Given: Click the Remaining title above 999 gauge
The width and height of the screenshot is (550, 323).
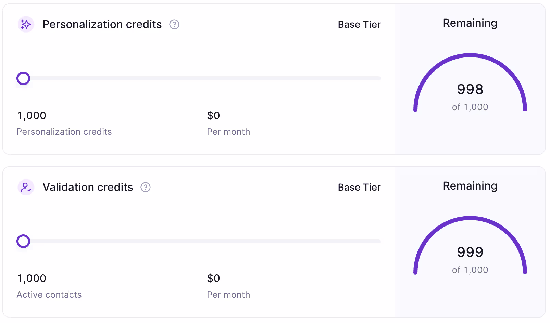Looking at the screenshot, I should [470, 186].
